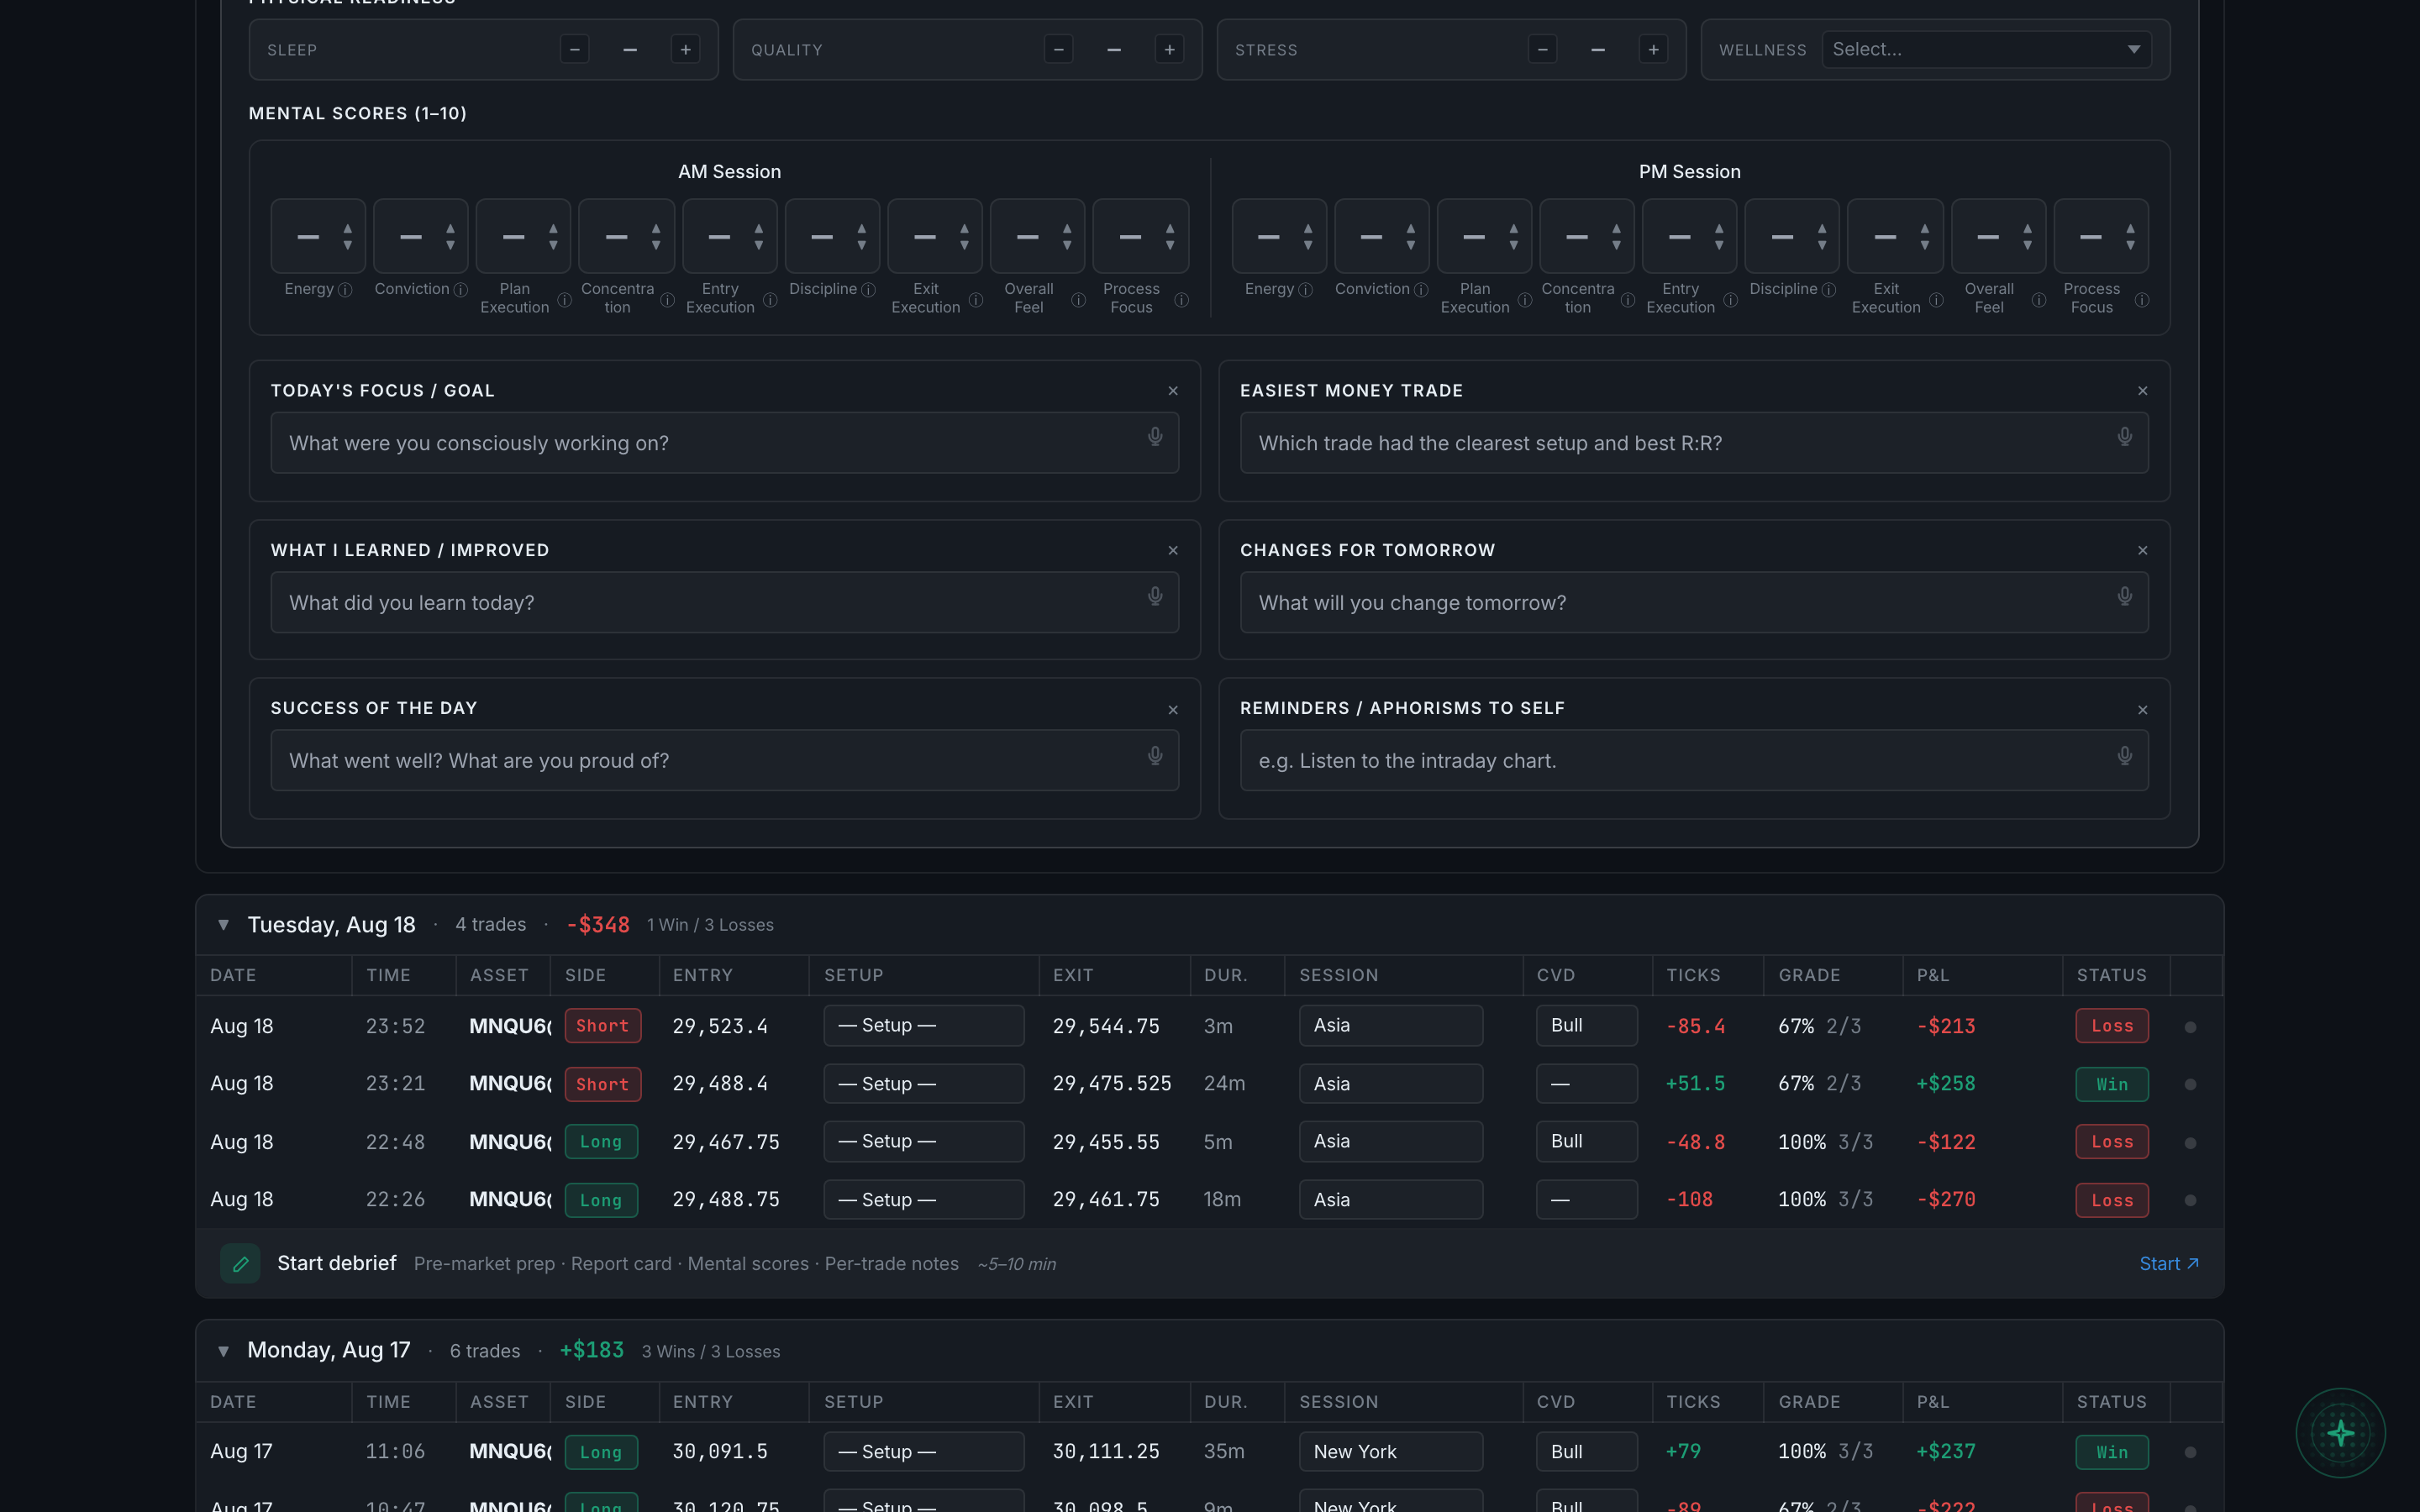The image size is (2420, 1512).
Task: Click status dot on the 23:52 trade row
Action: pyautogui.click(x=2191, y=1027)
